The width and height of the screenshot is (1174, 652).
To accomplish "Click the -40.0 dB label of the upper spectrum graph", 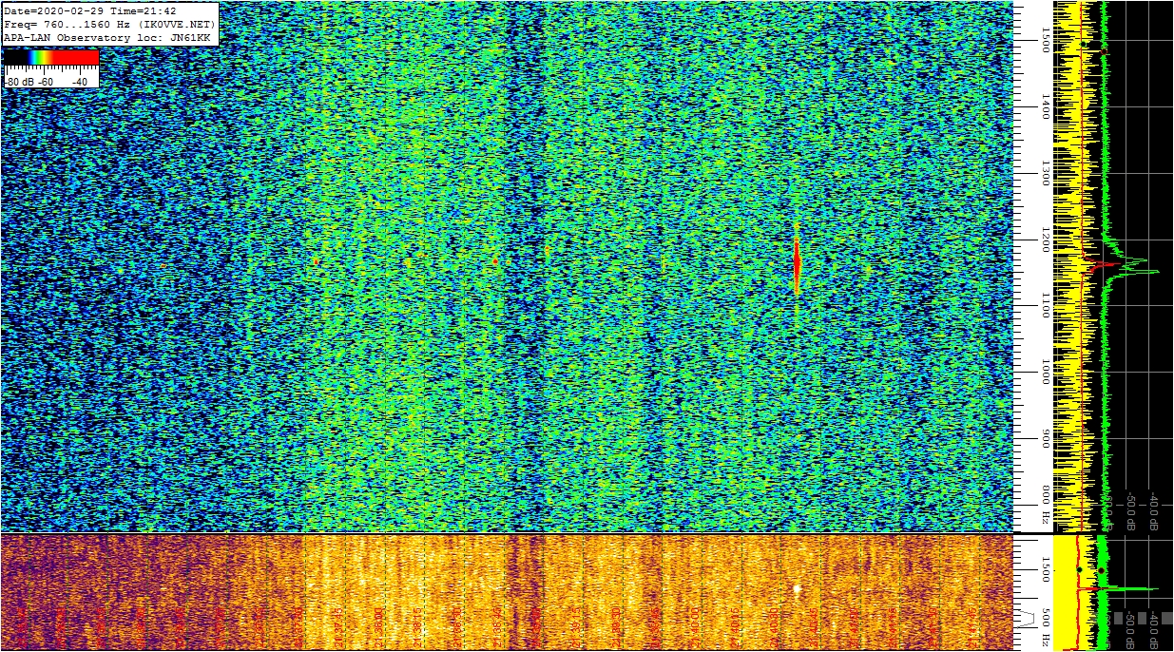I will click(x=1154, y=511).
